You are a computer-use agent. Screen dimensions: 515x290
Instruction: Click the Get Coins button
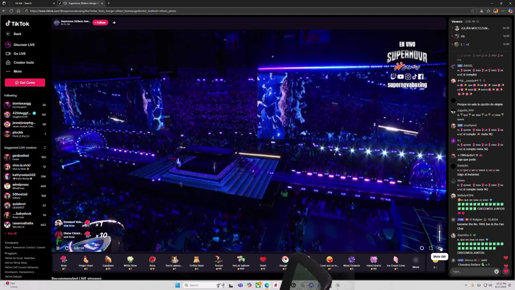point(25,83)
